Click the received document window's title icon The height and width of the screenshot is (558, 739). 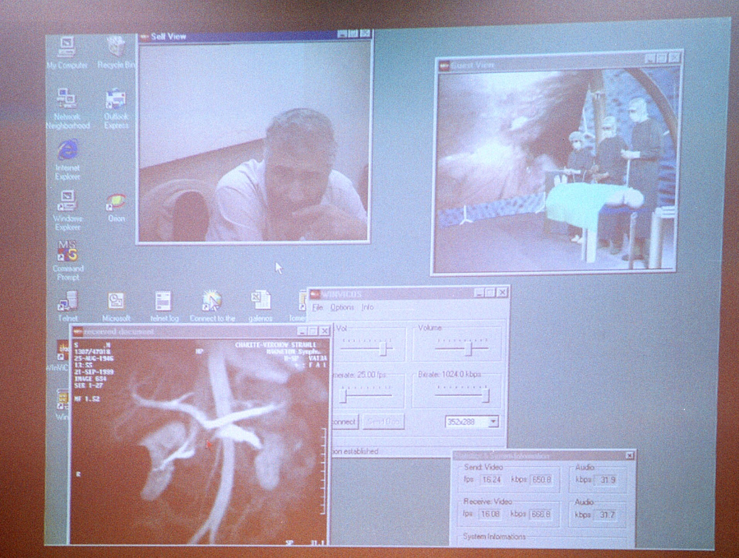78,331
